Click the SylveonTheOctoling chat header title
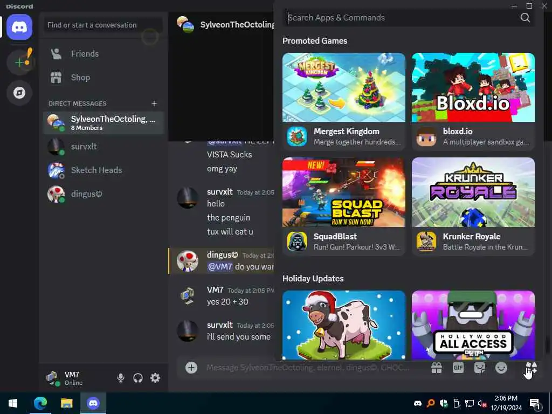This screenshot has width=552, height=414. click(237, 25)
